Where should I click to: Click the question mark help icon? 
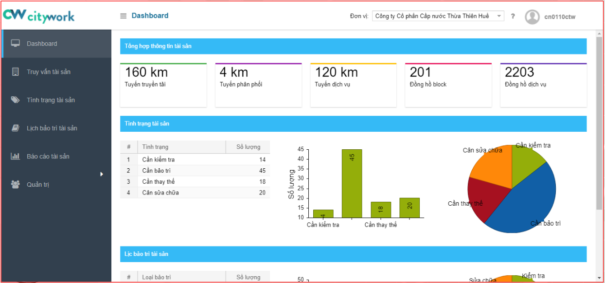pyautogui.click(x=513, y=17)
